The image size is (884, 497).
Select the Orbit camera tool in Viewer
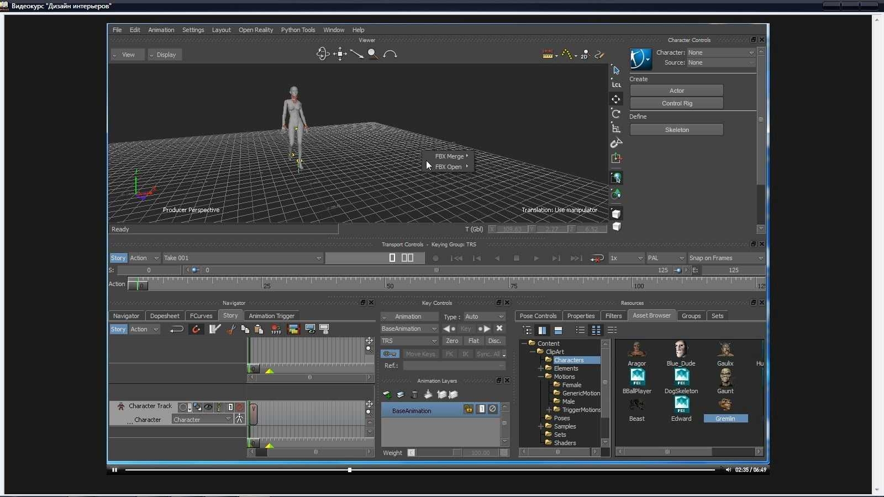pyautogui.click(x=323, y=54)
